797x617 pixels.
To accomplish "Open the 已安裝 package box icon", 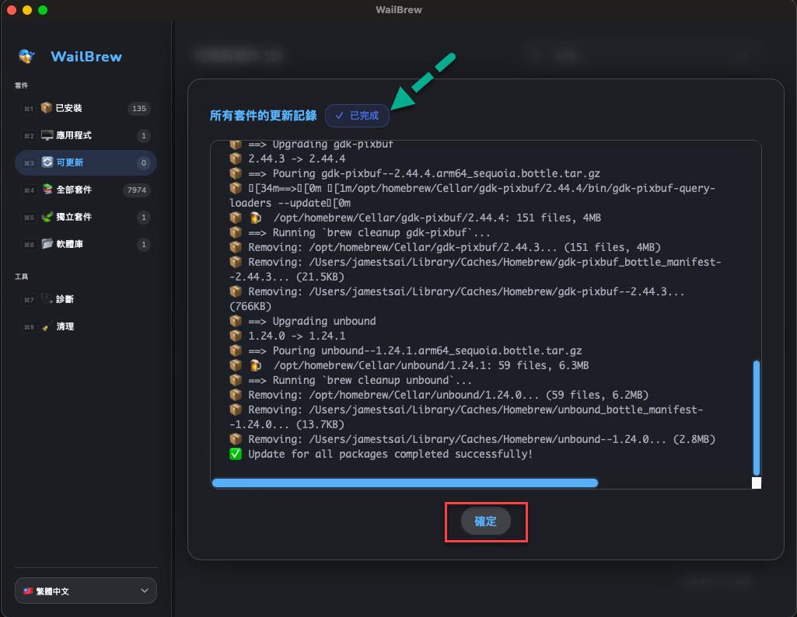I will coord(47,108).
